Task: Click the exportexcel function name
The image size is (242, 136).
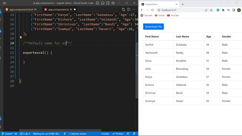Action: coord(34,53)
